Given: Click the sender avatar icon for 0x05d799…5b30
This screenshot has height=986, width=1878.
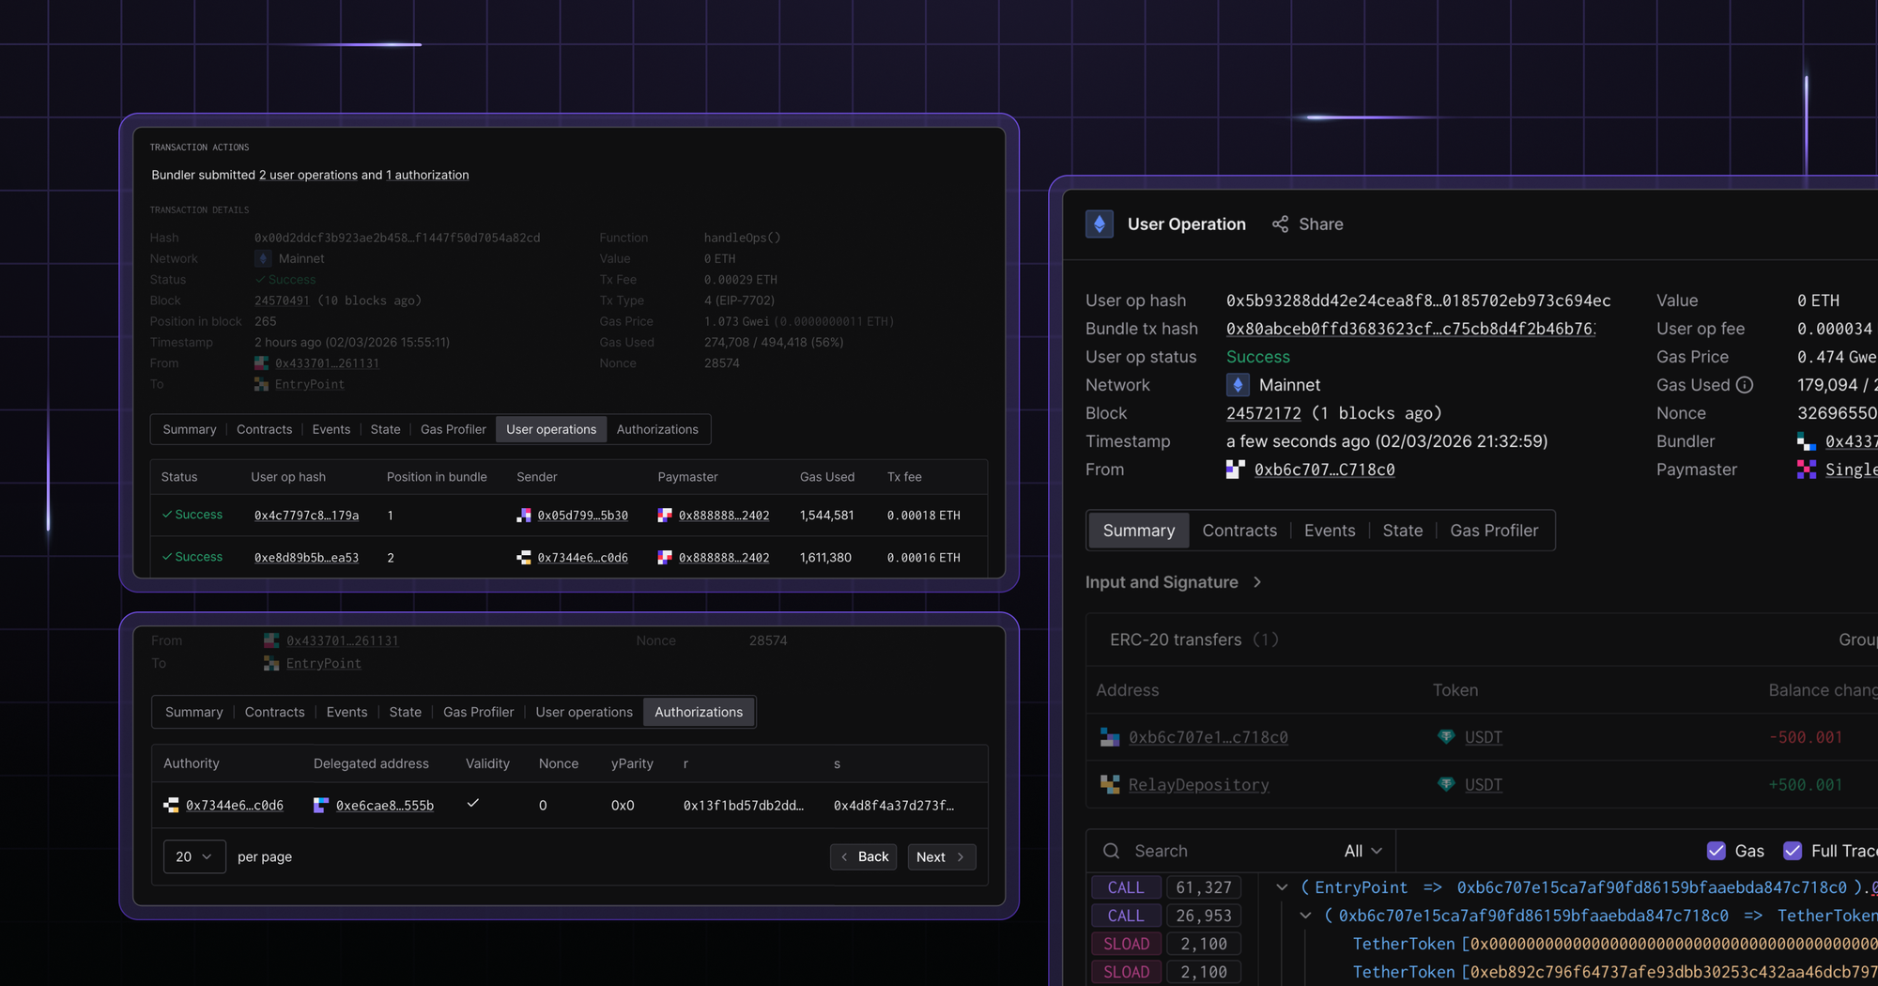Looking at the screenshot, I should pos(524,515).
